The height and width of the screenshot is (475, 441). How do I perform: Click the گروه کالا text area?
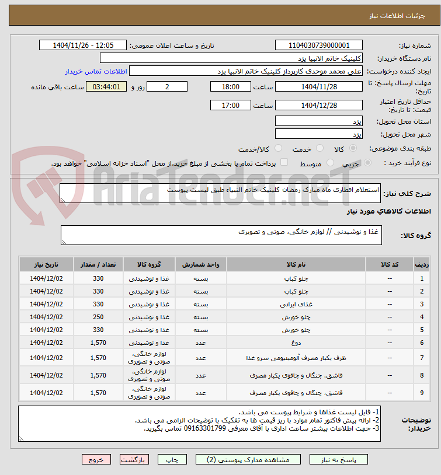(221, 235)
